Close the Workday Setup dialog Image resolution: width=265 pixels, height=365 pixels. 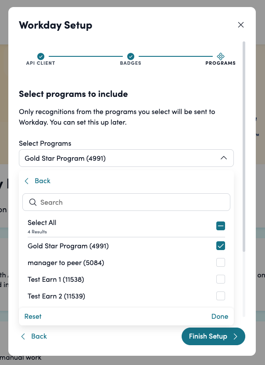point(241,25)
